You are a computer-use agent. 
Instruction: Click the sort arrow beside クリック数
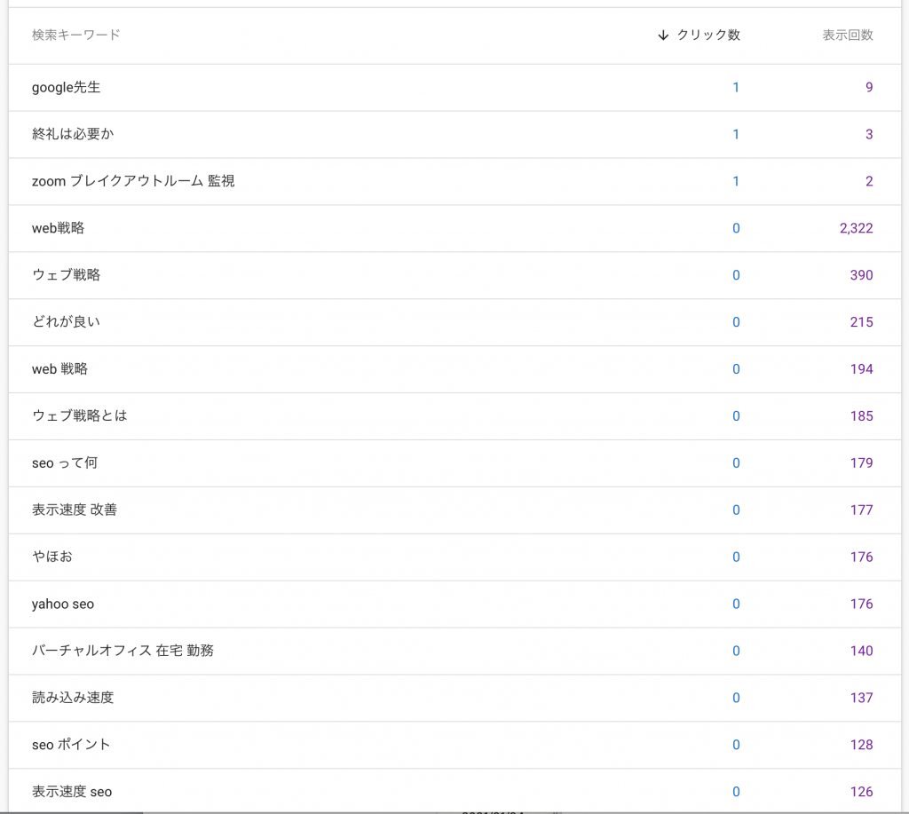pyautogui.click(x=663, y=36)
